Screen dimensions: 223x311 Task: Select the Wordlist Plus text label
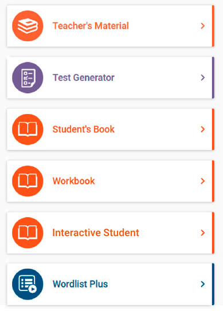pyautogui.click(x=80, y=284)
